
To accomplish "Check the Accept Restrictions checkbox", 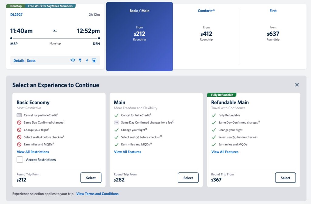I will pos(20,160).
